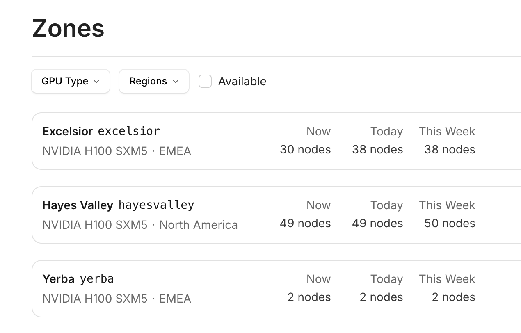Click the chevron arrow beside GPU Type
This screenshot has height=333, width=521.
96,81
